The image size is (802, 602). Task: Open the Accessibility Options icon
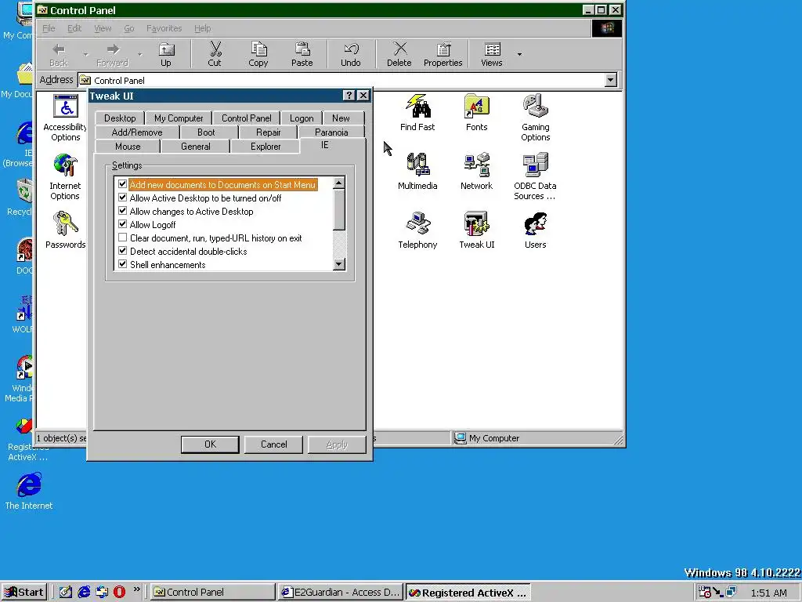[x=66, y=118]
